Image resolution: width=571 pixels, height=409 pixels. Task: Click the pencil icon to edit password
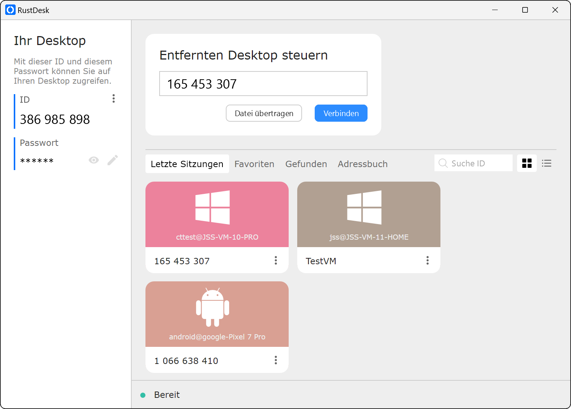click(113, 160)
